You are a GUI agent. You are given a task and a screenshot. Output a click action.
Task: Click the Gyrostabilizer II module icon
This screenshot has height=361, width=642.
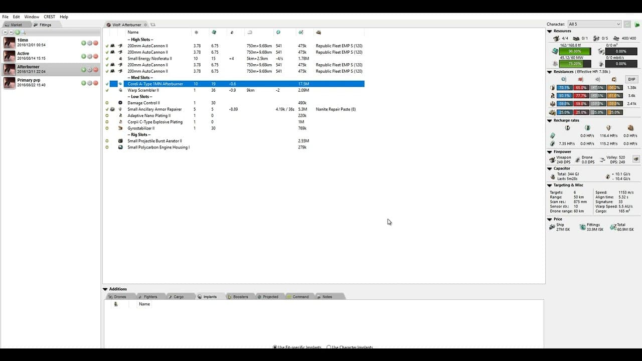[x=120, y=128]
